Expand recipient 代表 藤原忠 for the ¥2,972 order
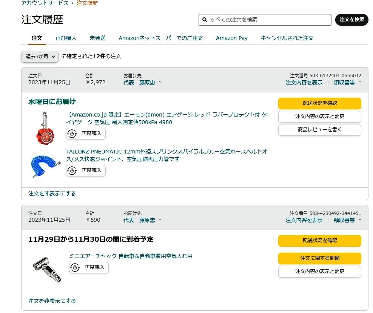Image resolution: width=373 pixels, height=313 pixels. tap(142, 83)
